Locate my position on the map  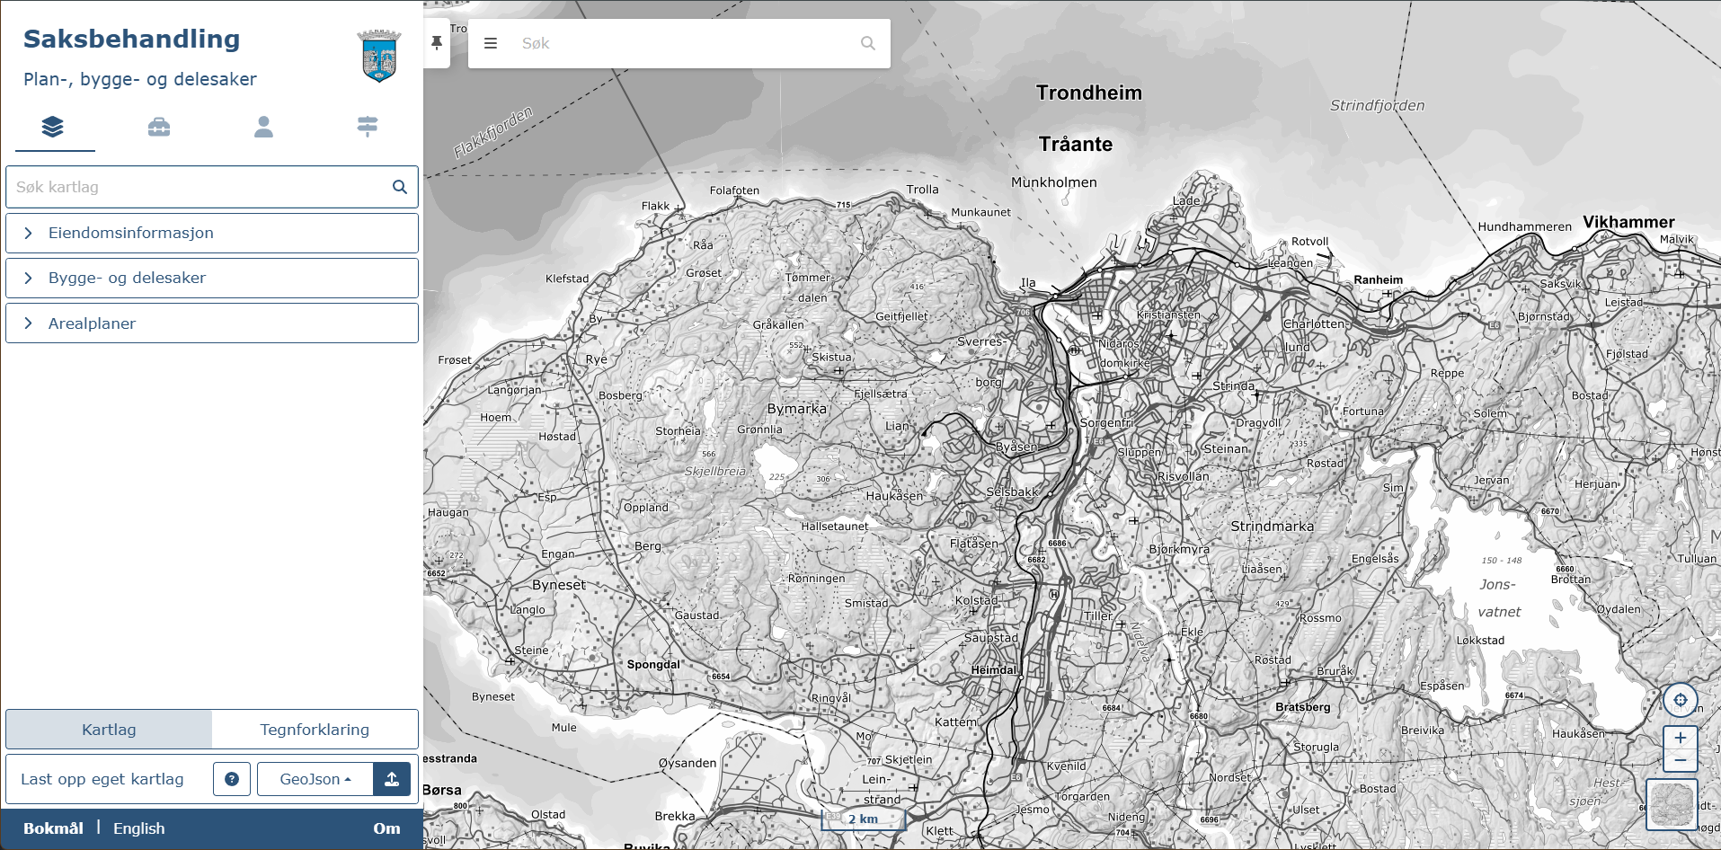(1680, 700)
